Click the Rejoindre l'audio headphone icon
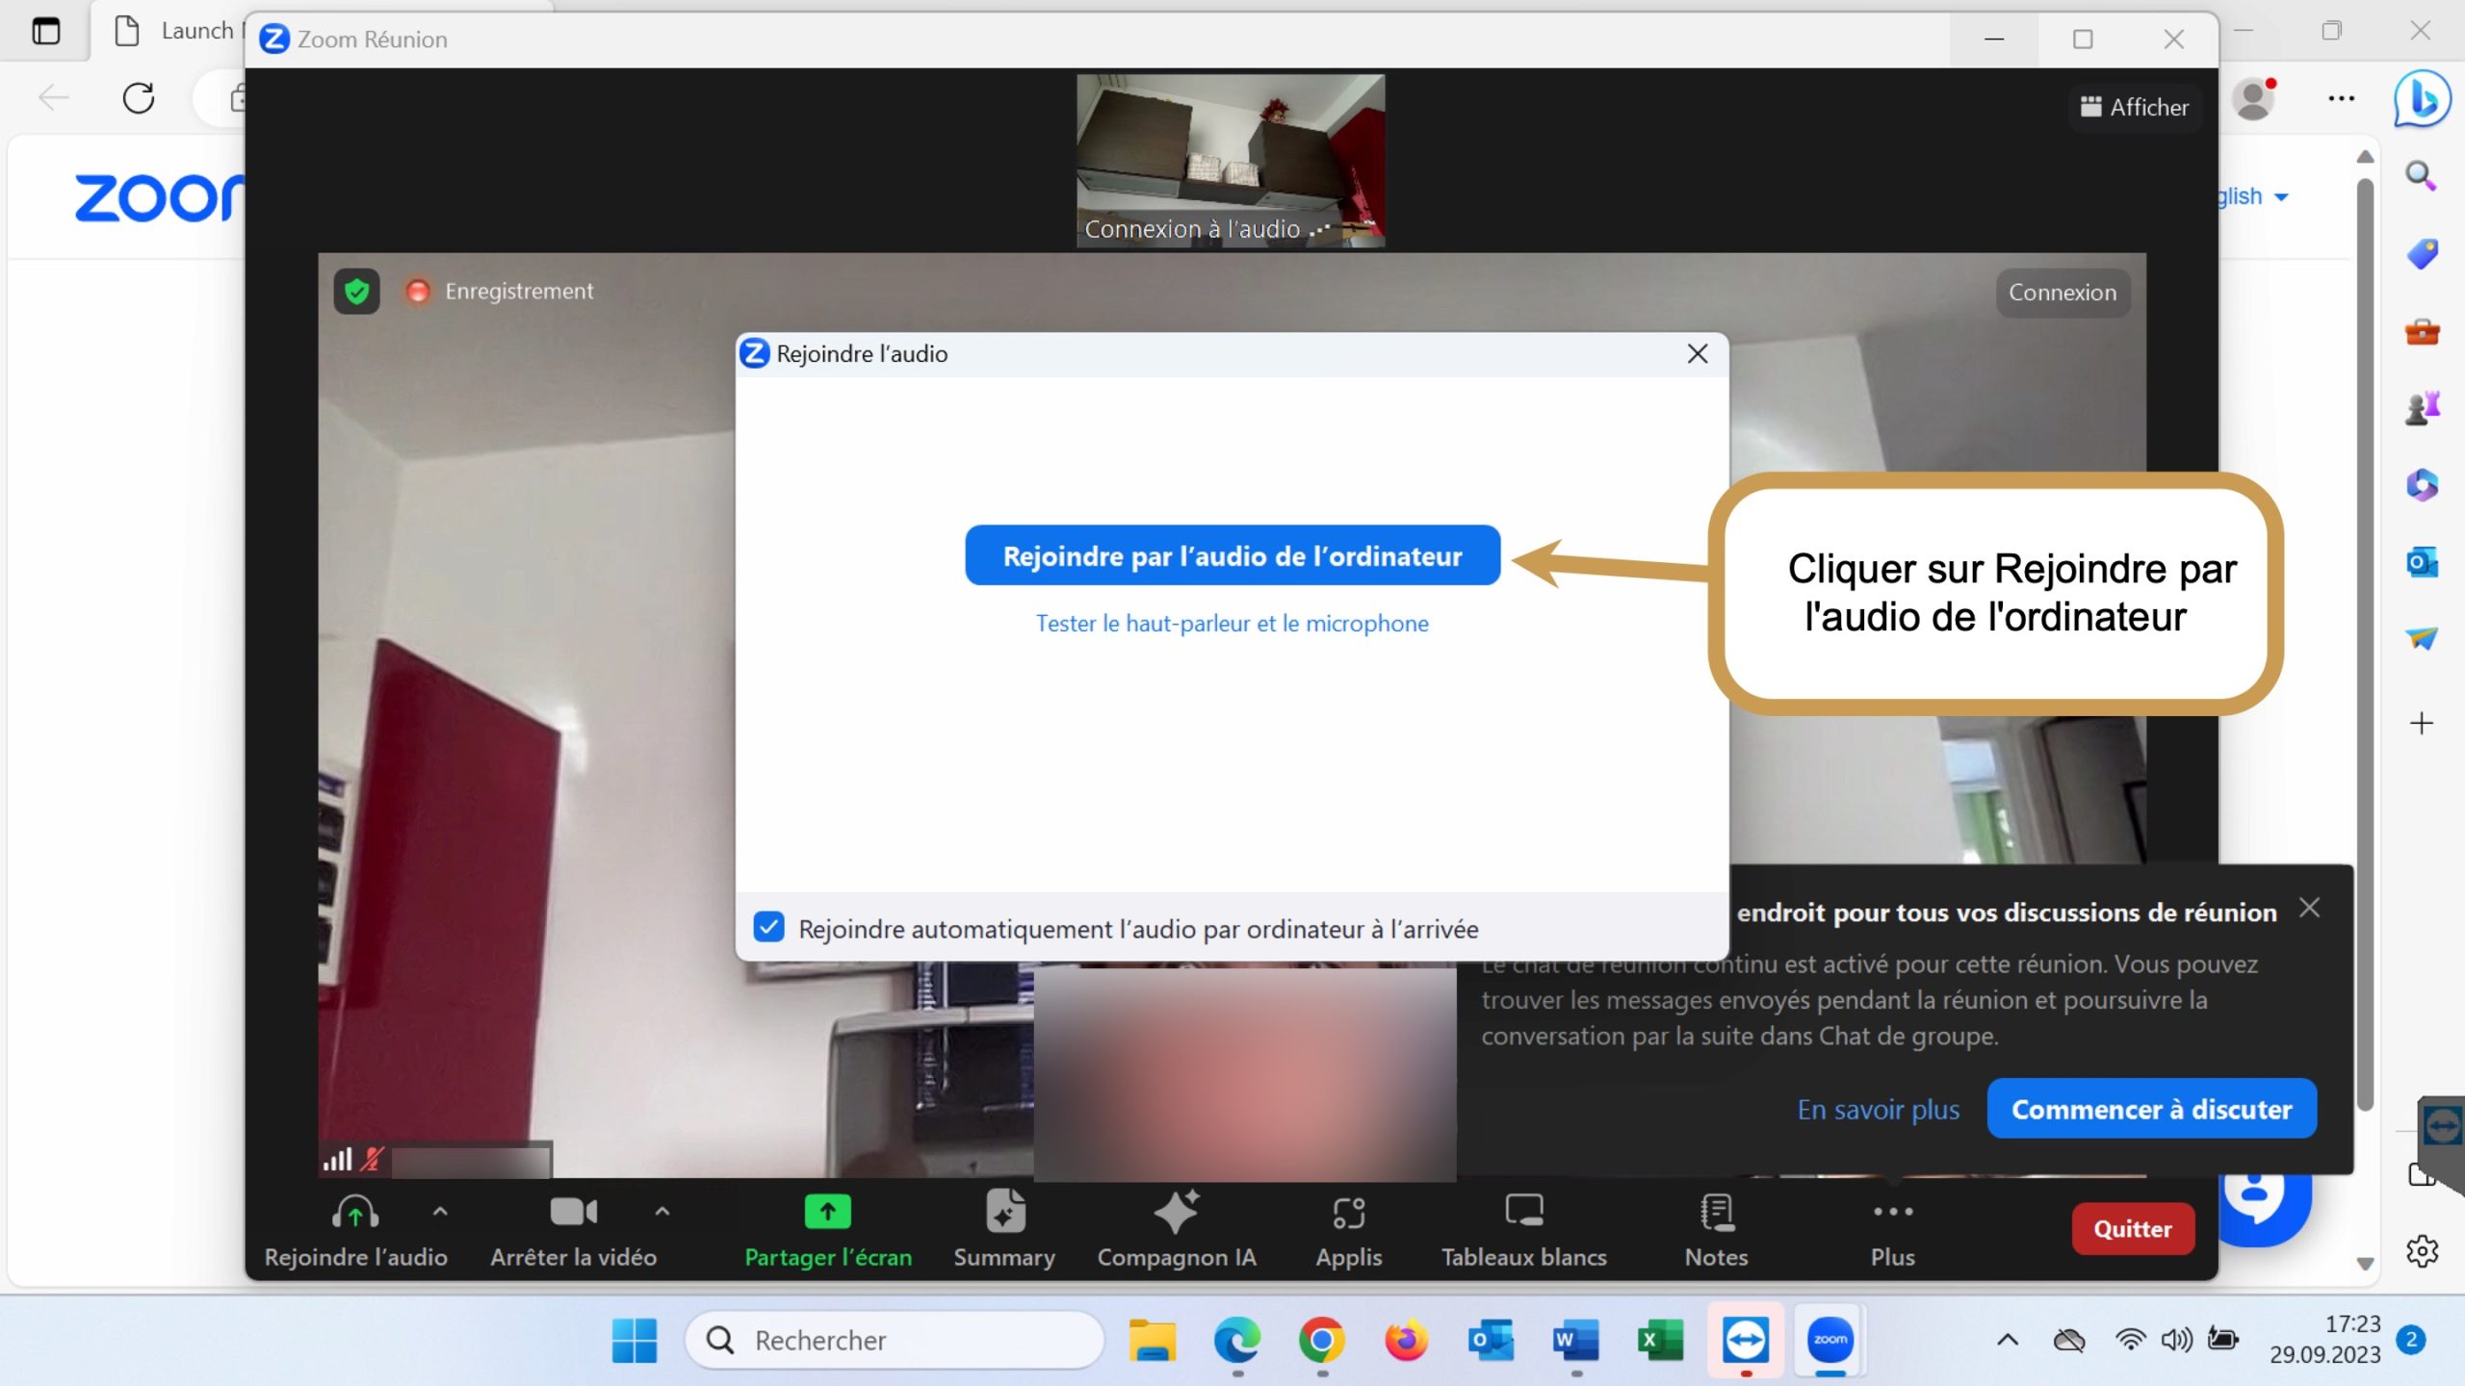 pyautogui.click(x=355, y=1213)
